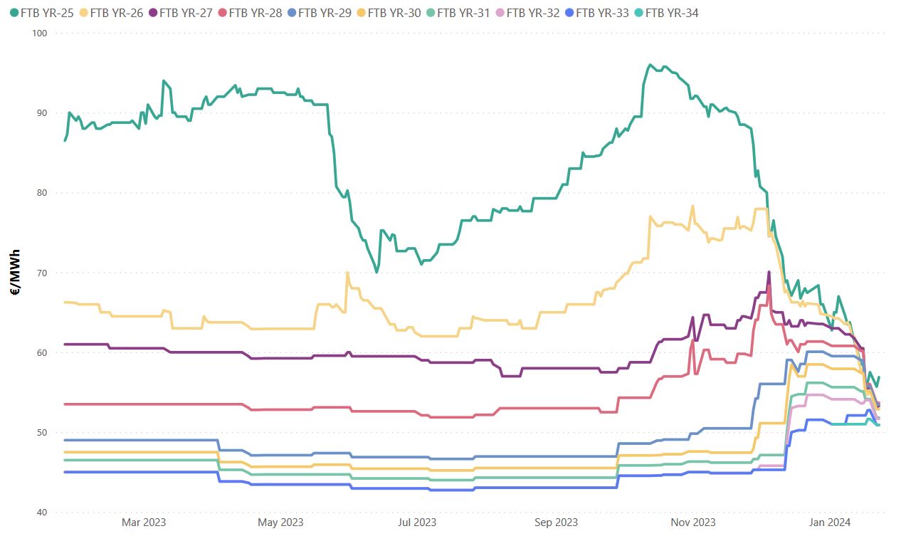Select the FTB YR-31 legend entry
The height and width of the screenshot is (546, 901).
463,14
